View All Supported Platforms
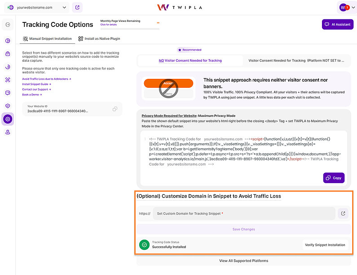The width and height of the screenshot is (357, 275). click(x=244, y=261)
